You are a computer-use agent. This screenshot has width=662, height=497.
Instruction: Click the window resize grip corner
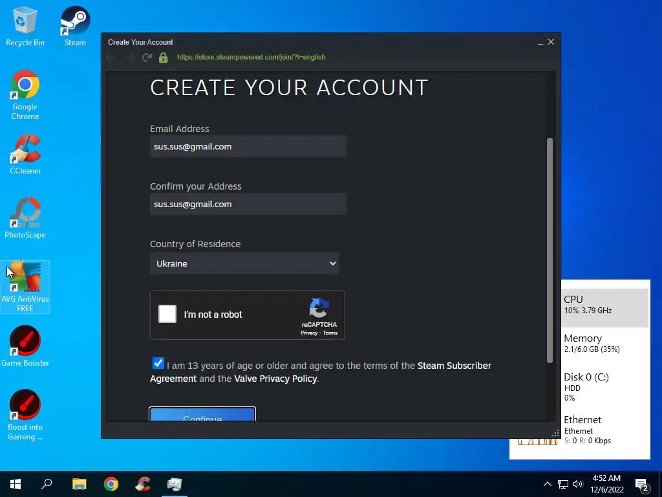click(555, 433)
